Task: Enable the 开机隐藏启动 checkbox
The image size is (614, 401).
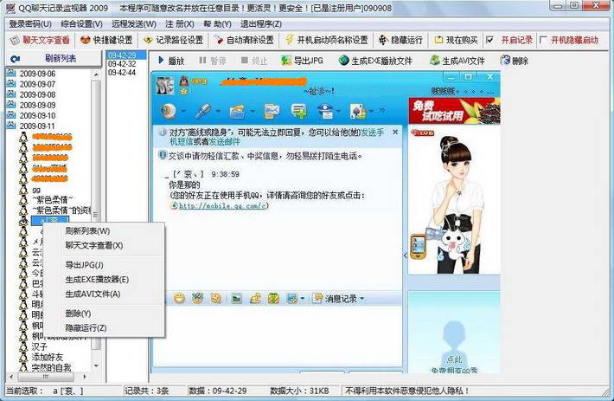Action: pos(543,40)
